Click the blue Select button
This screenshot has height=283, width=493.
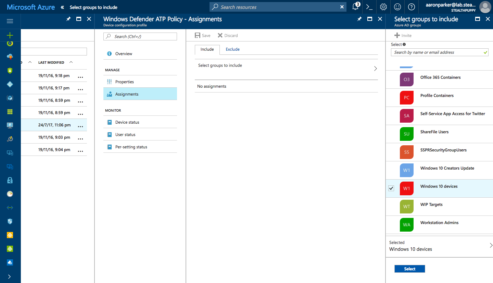pyautogui.click(x=409, y=269)
